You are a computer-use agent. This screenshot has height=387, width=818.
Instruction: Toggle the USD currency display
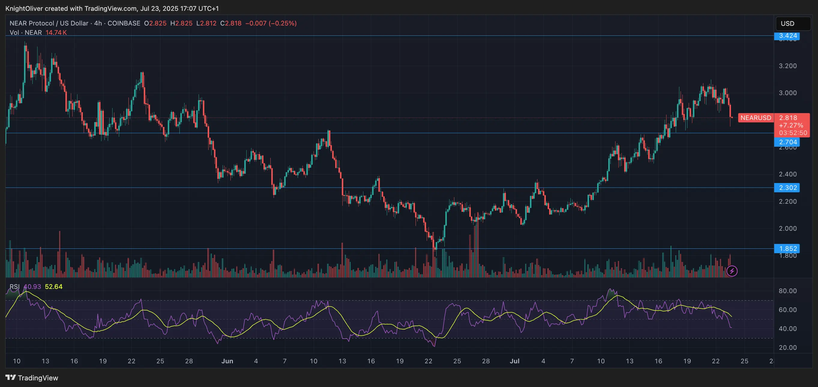point(793,23)
